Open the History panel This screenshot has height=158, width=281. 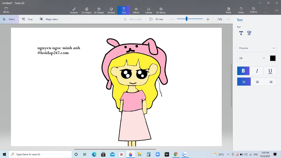[253, 10]
